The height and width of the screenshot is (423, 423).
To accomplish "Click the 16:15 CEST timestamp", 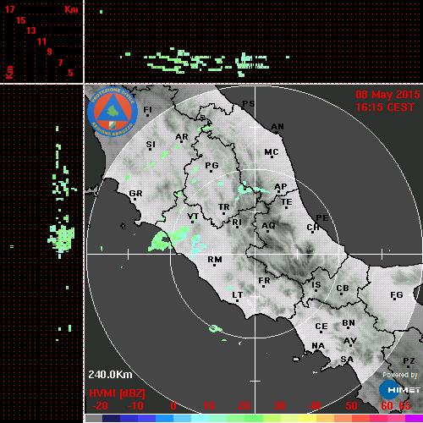I will (x=385, y=107).
